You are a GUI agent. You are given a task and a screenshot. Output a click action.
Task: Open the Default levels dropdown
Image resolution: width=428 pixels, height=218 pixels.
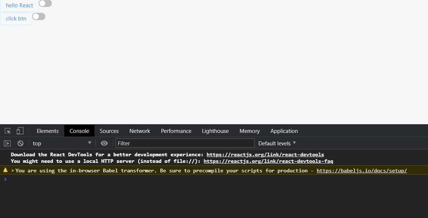tap(277, 143)
